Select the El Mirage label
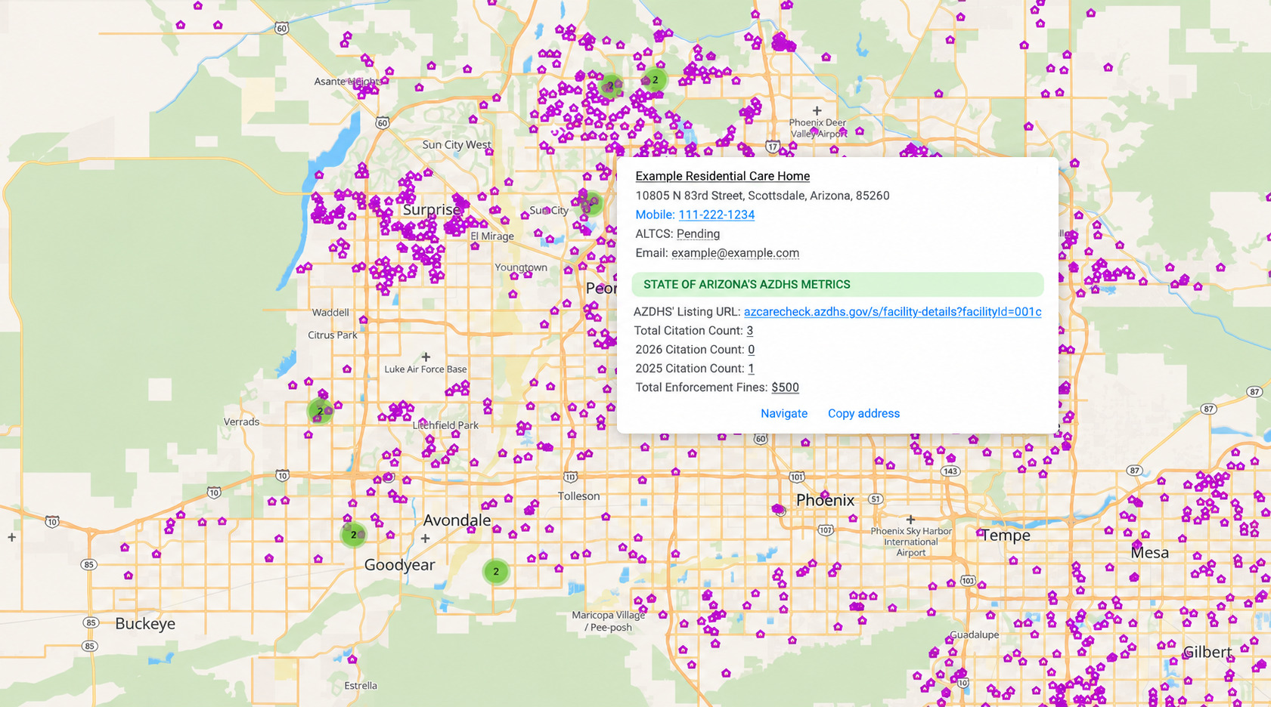 (x=492, y=236)
